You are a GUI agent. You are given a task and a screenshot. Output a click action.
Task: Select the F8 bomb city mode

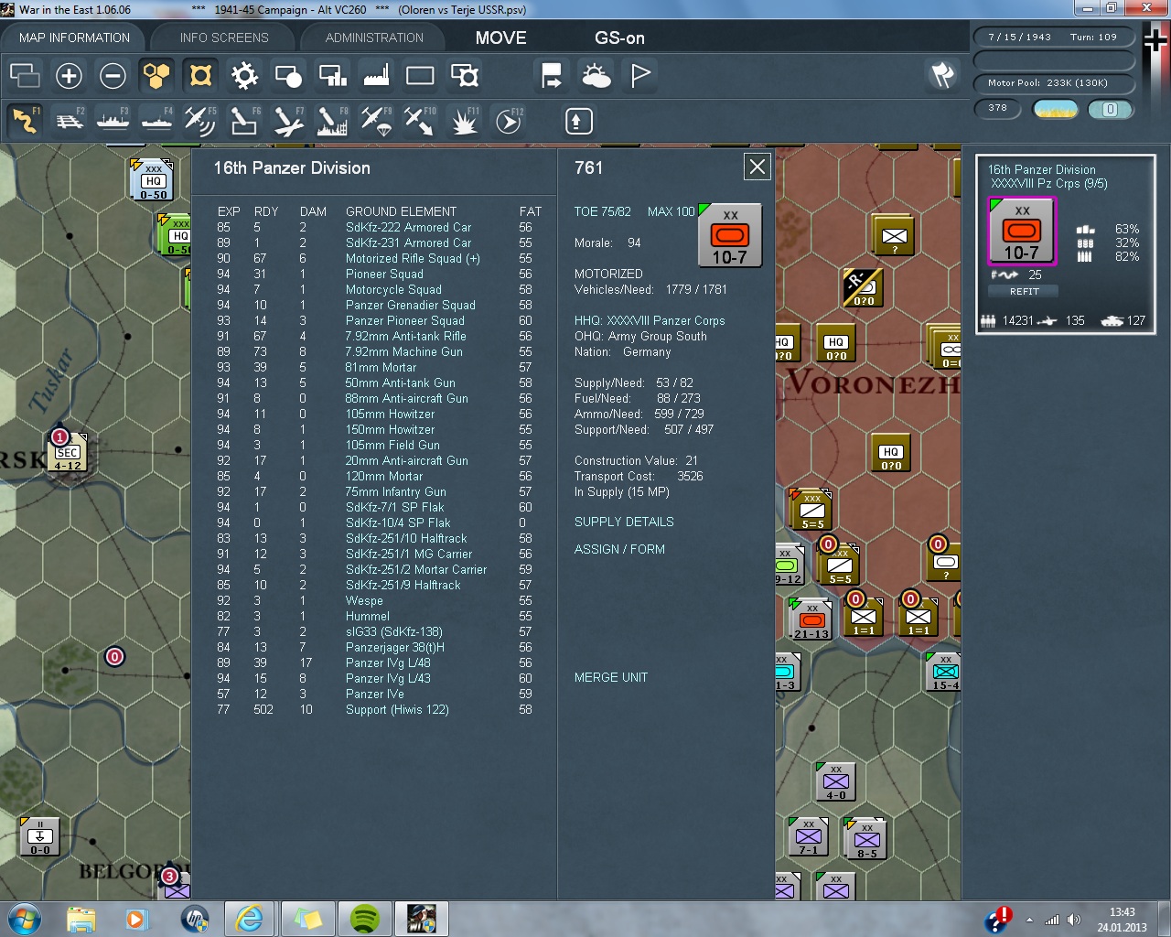332,121
